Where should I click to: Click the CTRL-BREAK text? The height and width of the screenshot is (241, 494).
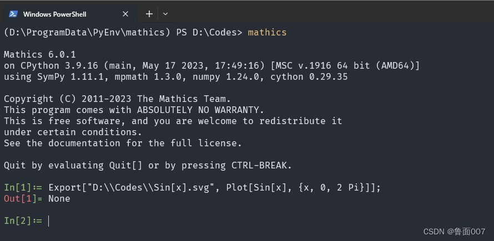(x=259, y=166)
